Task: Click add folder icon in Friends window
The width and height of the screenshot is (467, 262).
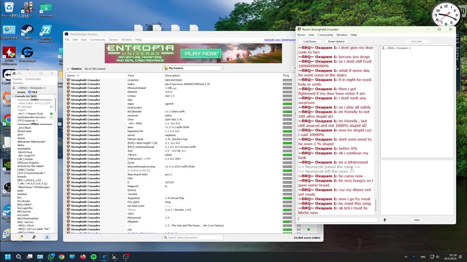Action: 21,237
